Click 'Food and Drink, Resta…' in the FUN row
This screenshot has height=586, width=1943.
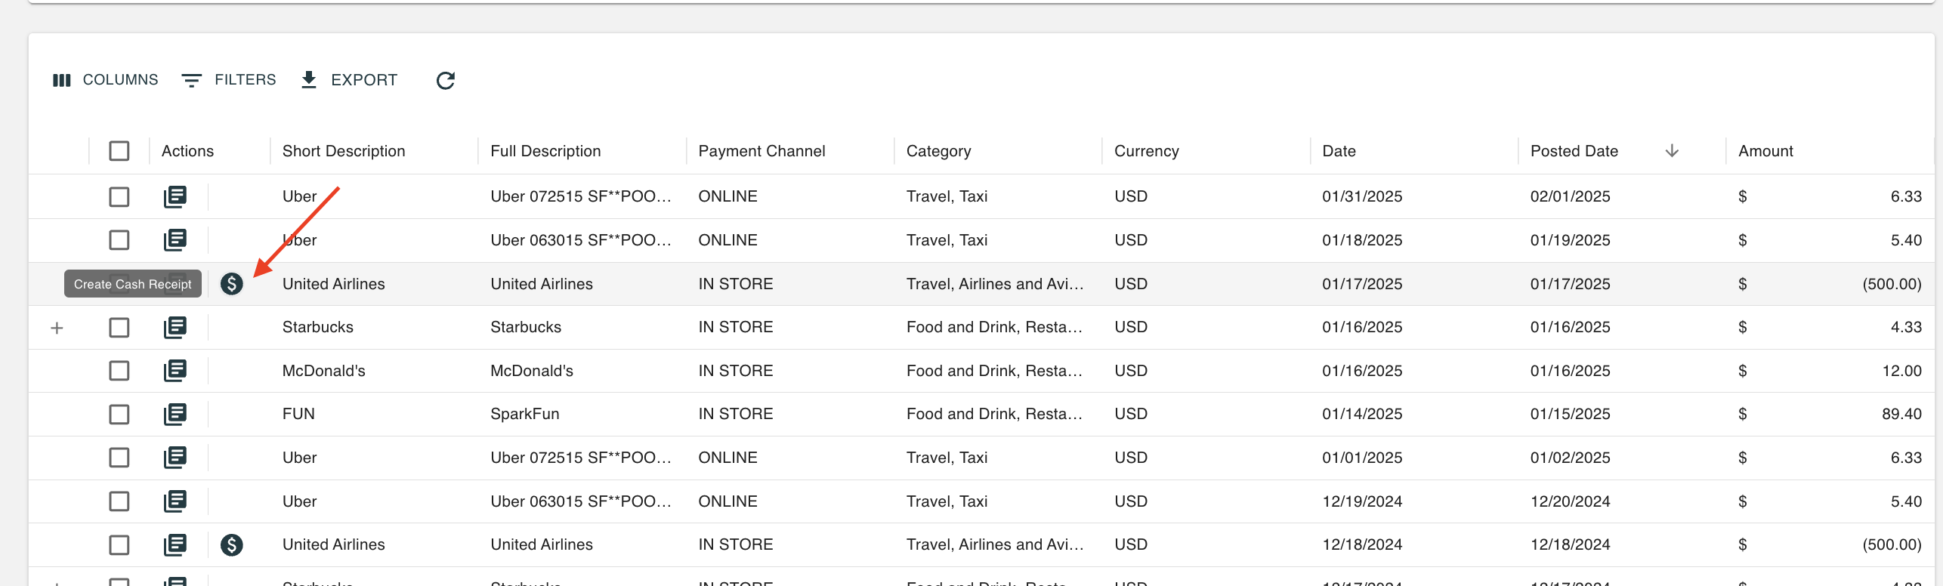[994, 414]
